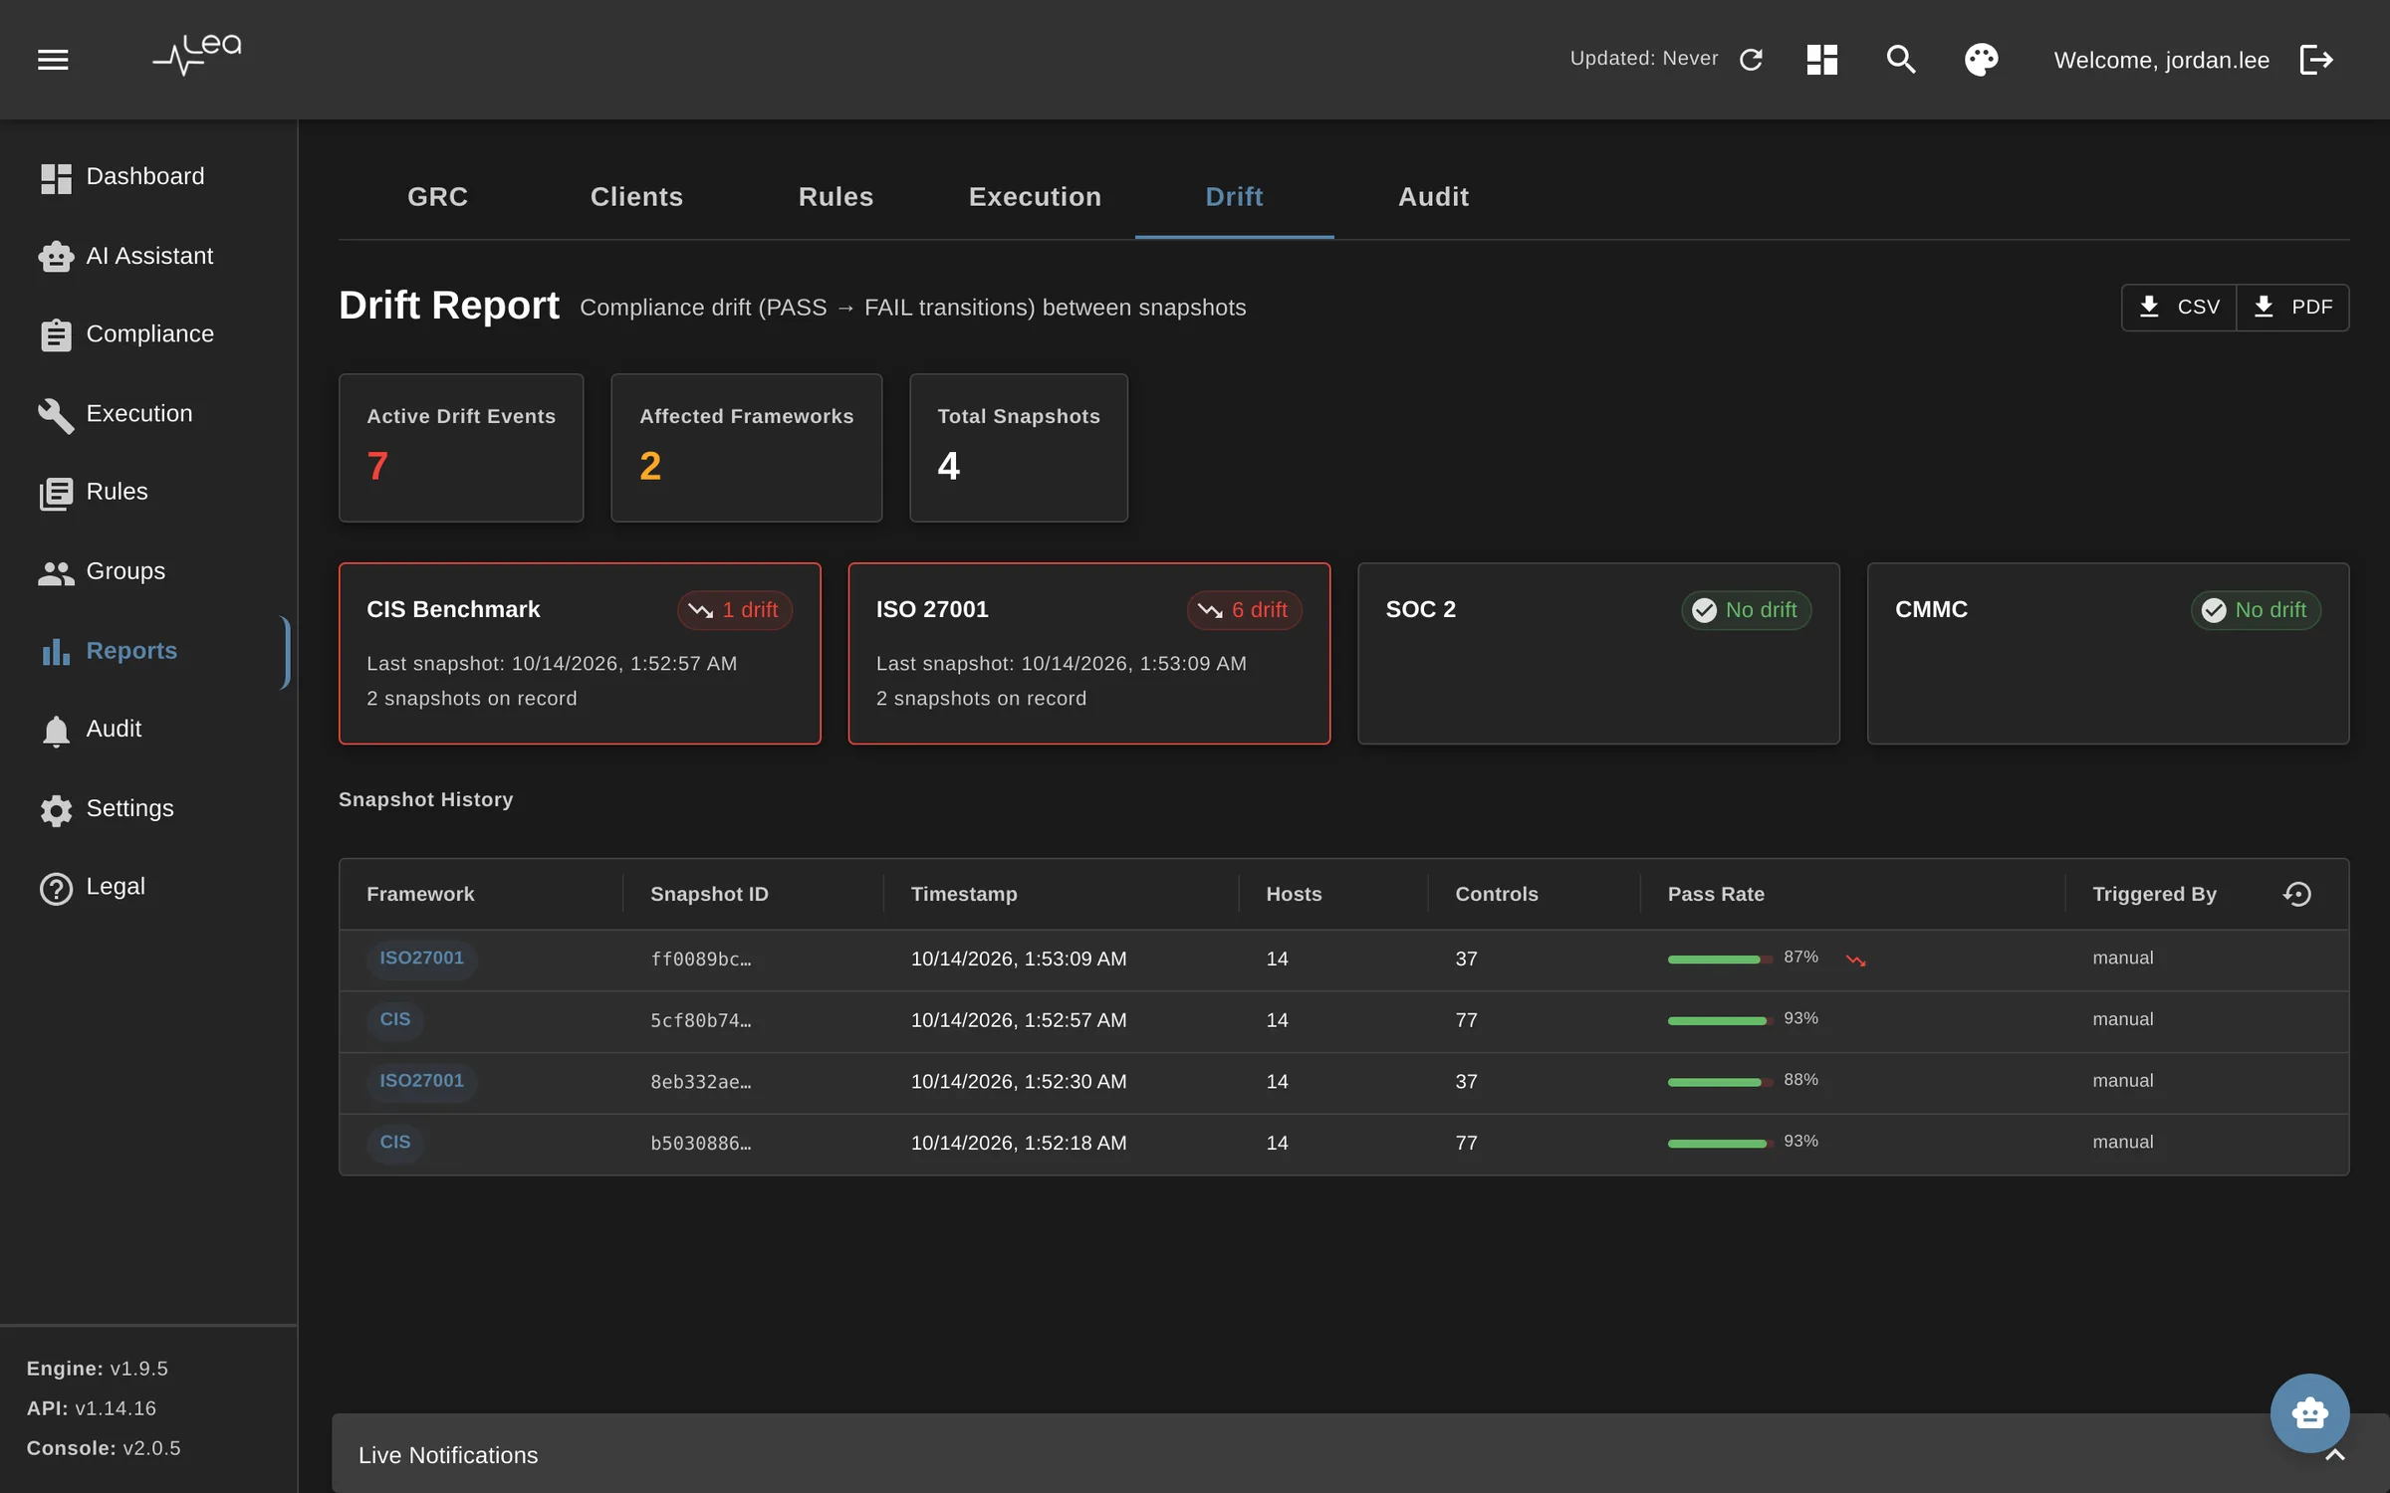Select snapshot ID b5030886…
Viewport: 2390px width, 1493px height.
coord(700,1144)
